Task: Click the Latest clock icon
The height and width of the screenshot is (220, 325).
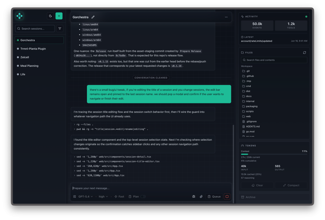Action: click(x=242, y=37)
